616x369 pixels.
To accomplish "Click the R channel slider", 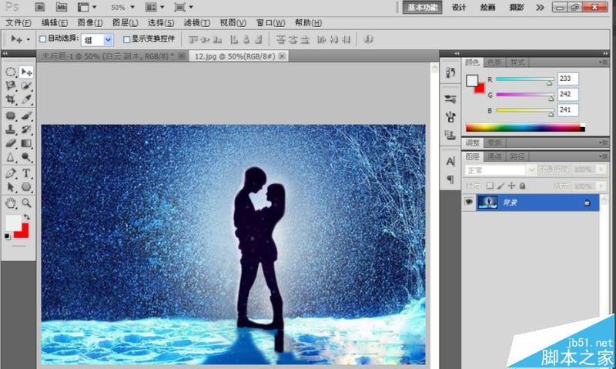I will point(525,79).
